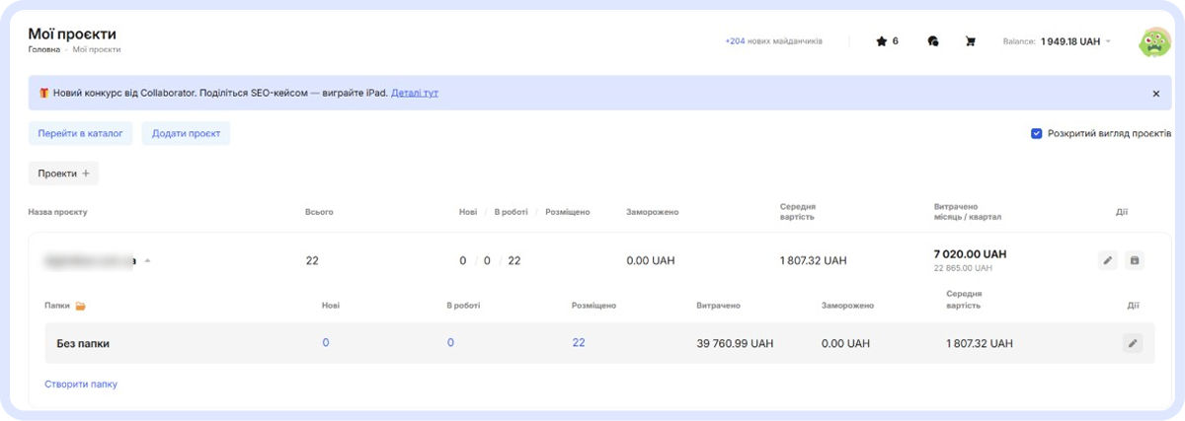Edit the 'Без папки' folder row
The width and height of the screenshot is (1185, 421).
point(1133,343)
